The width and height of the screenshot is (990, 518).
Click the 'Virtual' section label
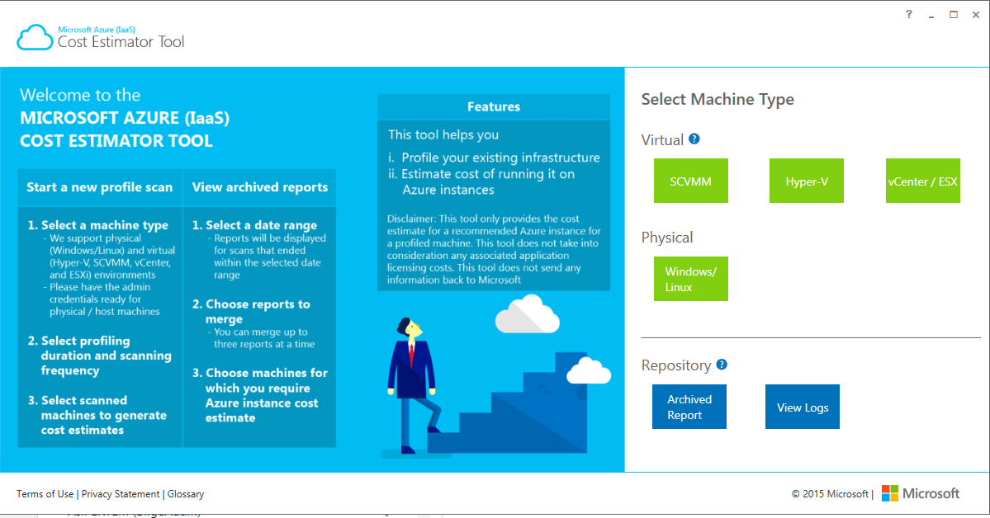click(x=662, y=140)
